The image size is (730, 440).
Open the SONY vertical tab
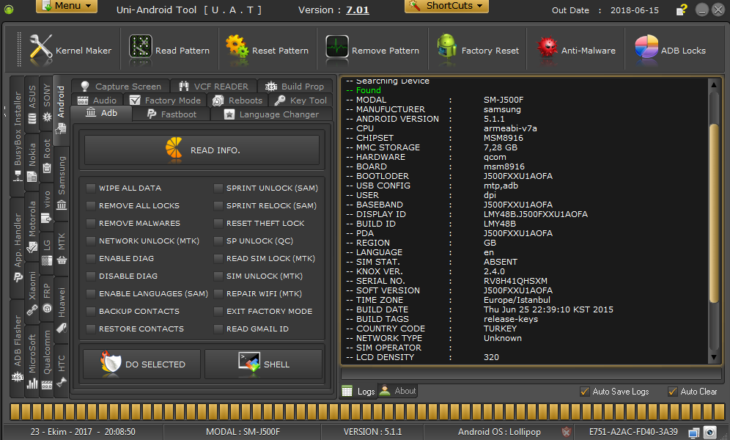click(x=47, y=103)
